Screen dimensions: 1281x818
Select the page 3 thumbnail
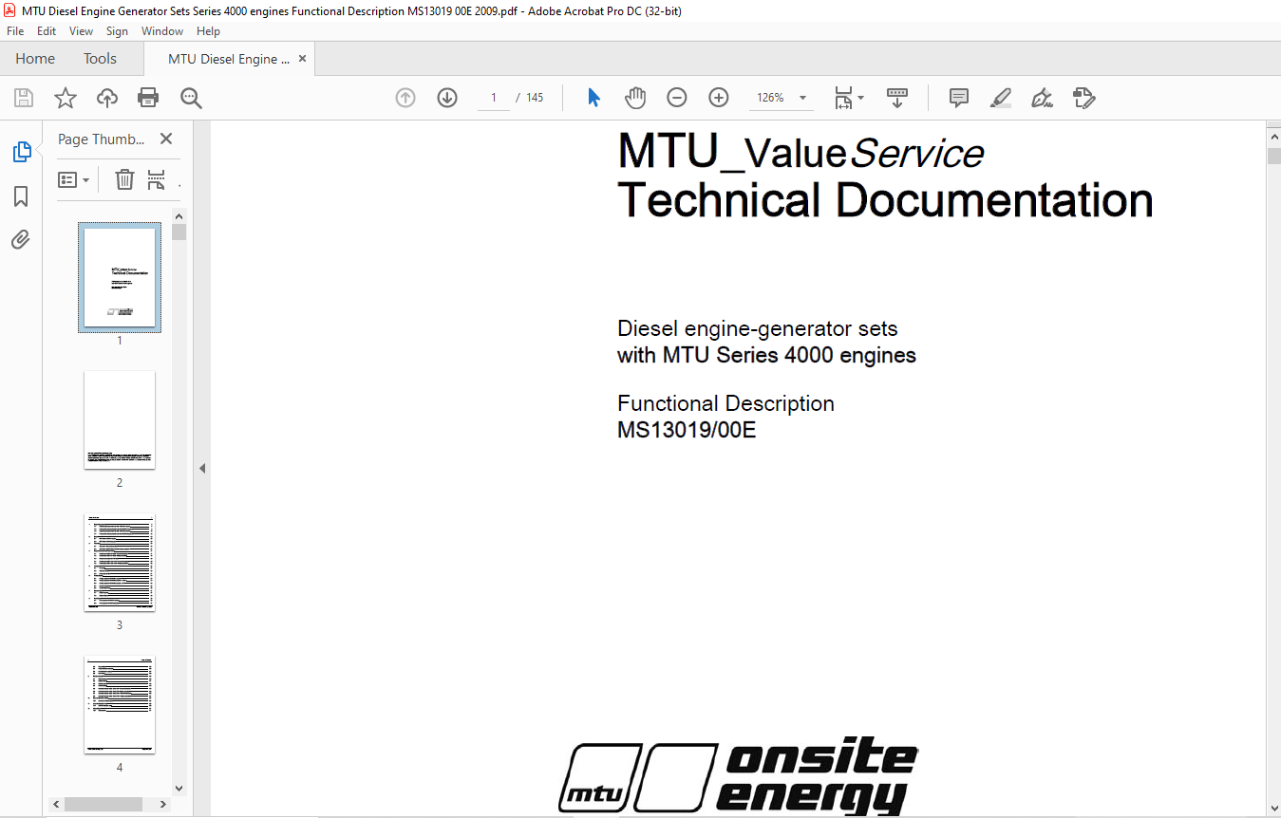pyautogui.click(x=120, y=562)
